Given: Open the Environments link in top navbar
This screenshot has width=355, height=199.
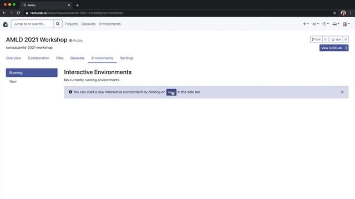Looking at the screenshot, I should coord(110,24).
